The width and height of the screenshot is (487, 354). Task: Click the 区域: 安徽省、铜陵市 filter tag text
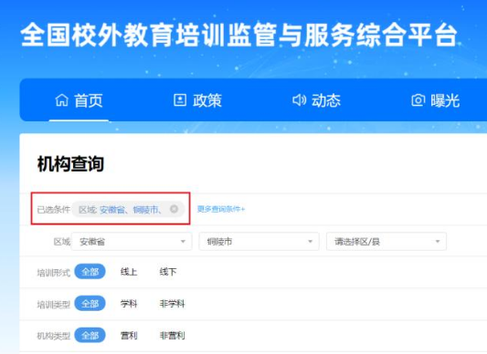pos(120,210)
